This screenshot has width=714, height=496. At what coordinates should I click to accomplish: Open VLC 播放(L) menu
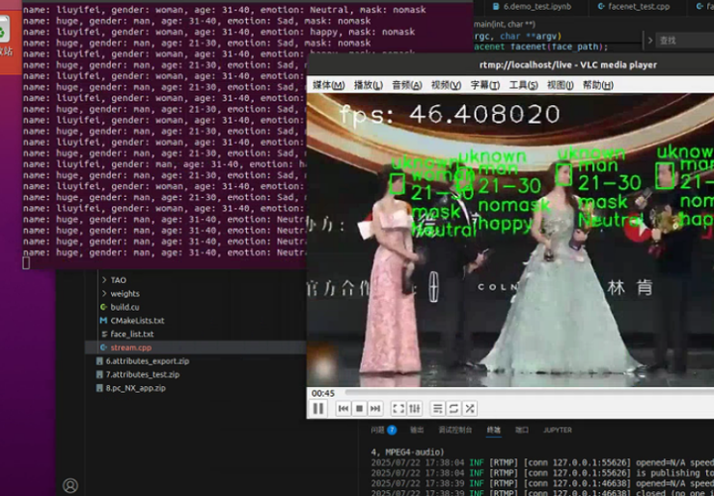(368, 85)
